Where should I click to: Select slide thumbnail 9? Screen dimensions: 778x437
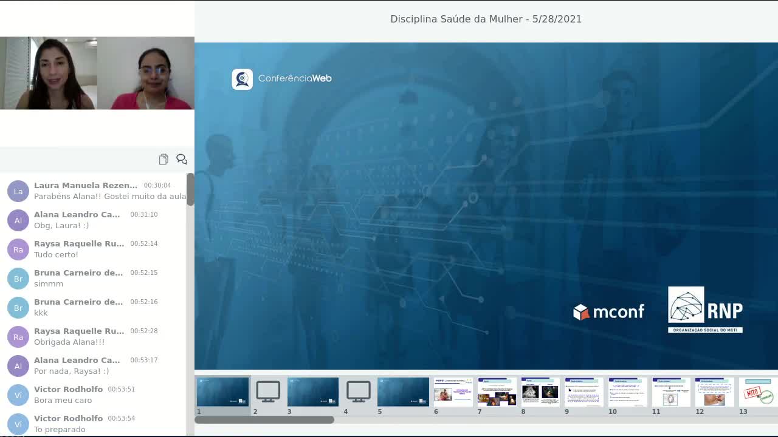pyautogui.click(x=584, y=391)
